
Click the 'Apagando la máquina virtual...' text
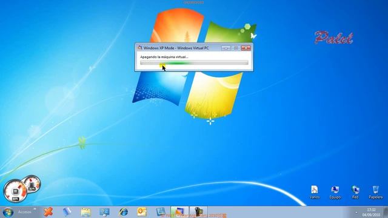[164, 57]
